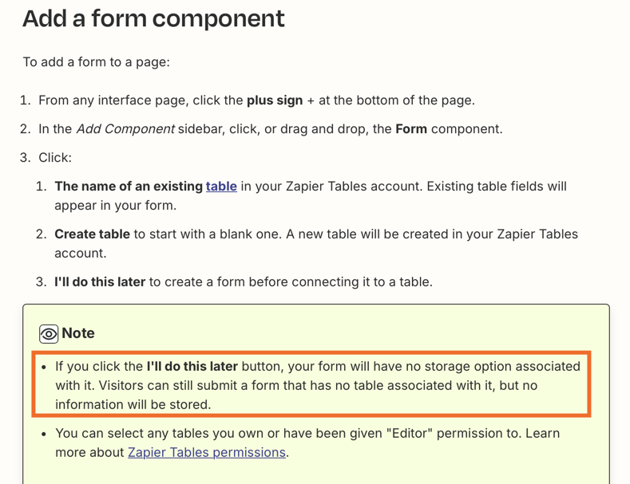Click the bold "Form" word in step two
The width and height of the screenshot is (630, 484).
coord(411,129)
